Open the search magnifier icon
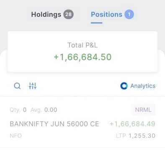This screenshot has height=165, width=165. pyautogui.click(x=17, y=86)
